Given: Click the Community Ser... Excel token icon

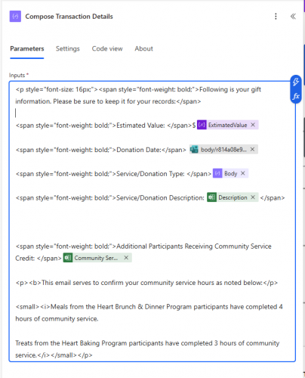Looking at the screenshot, I should tap(68, 258).
